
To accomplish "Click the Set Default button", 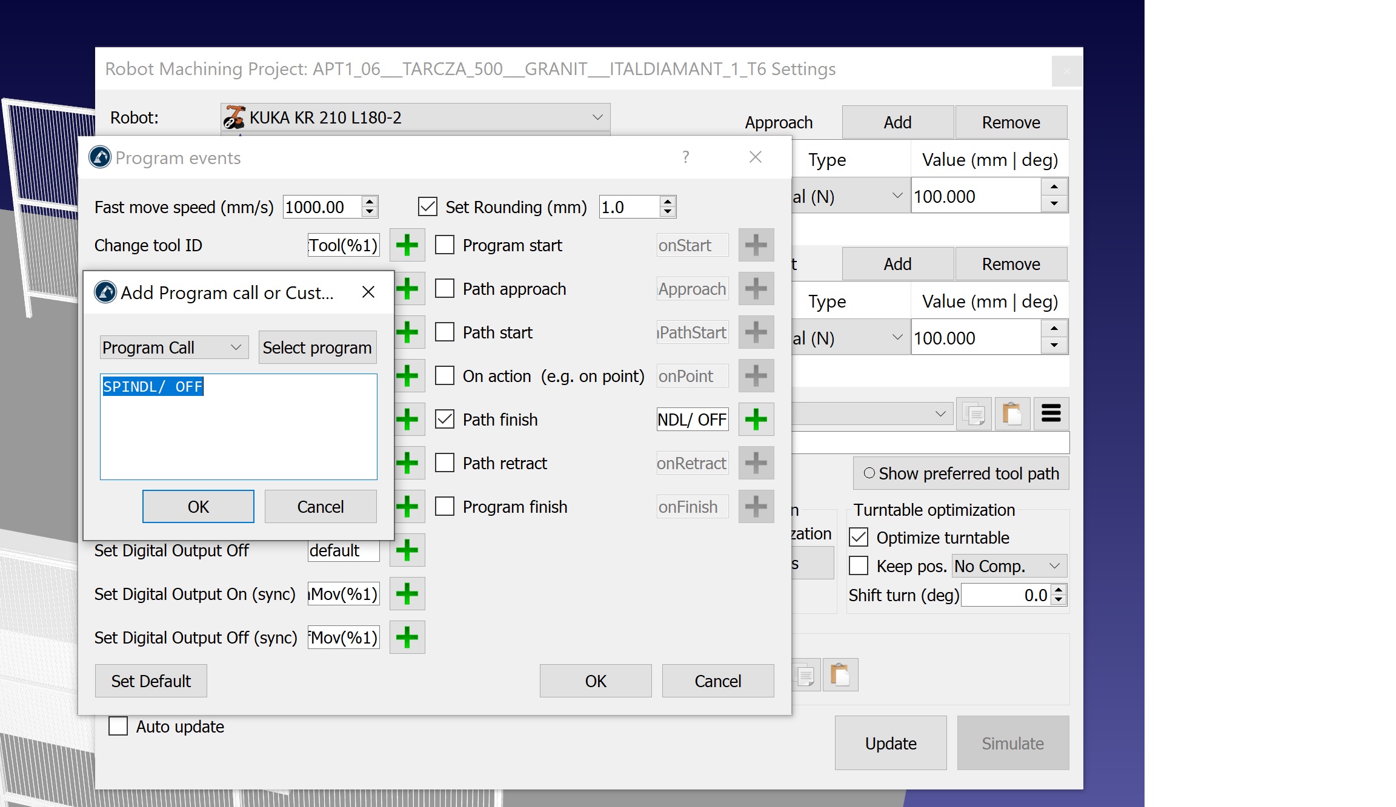I will 151,681.
